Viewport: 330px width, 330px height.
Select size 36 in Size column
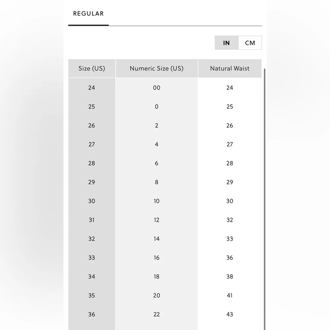tap(92, 314)
